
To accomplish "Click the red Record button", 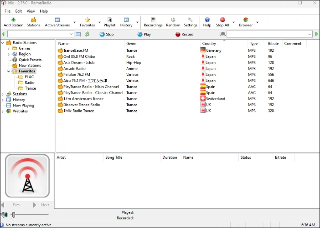I will tap(184, 34).
